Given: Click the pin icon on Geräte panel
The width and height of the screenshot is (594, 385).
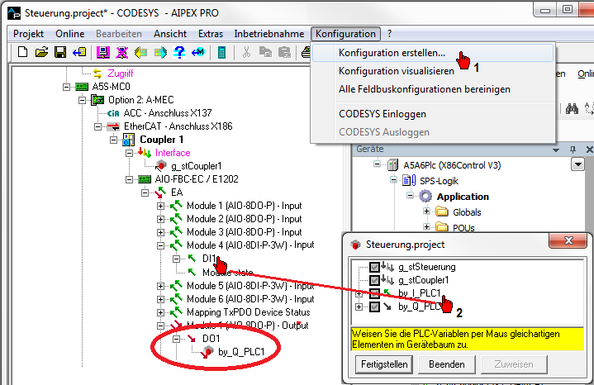Looking at the screenshot, I should tap(573, 150).
